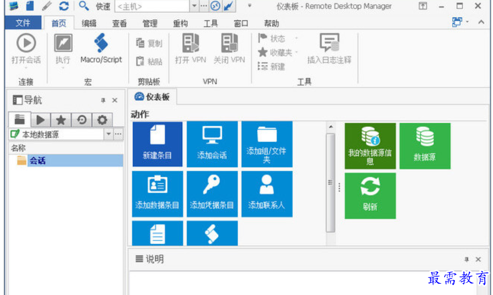Click the document tile below Add Data Entry

point(158,233)
